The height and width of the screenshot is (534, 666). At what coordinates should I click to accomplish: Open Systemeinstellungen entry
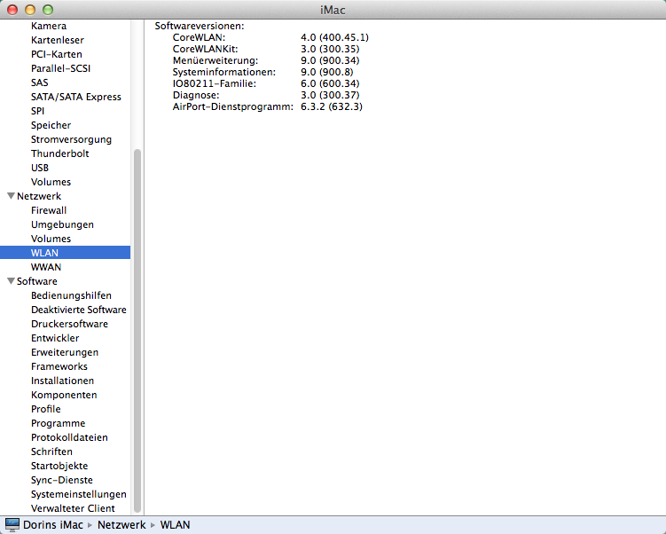click(79, 494)
